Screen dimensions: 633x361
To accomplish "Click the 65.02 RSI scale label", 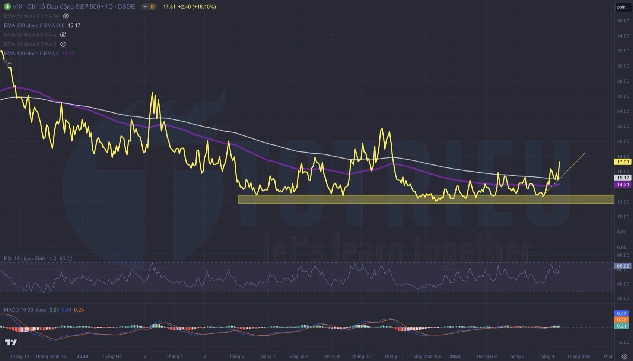I will coord(623,266).
